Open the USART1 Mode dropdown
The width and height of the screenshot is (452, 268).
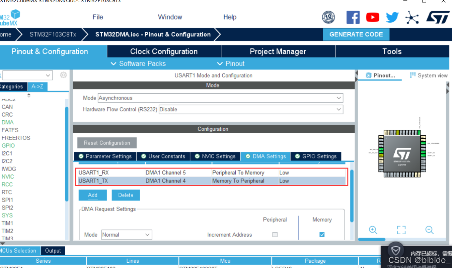221,98
